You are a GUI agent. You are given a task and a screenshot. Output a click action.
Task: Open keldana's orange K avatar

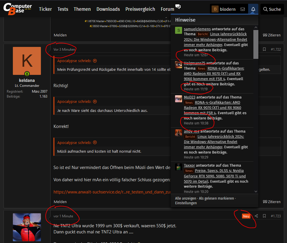coord(27,61)
